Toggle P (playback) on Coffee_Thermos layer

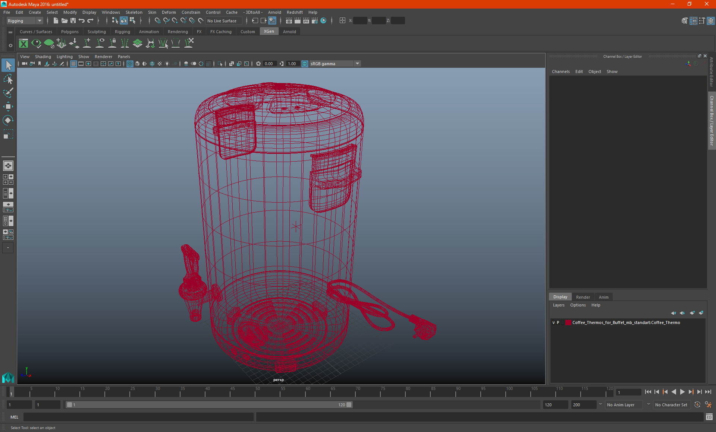[x=558, y=322]
